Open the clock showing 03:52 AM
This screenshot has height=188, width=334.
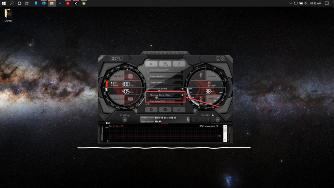316,3
